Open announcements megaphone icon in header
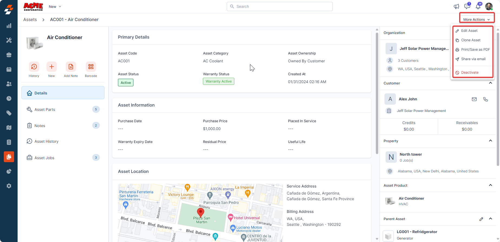This screenshot has height=242, width=500. click(456, 6)
